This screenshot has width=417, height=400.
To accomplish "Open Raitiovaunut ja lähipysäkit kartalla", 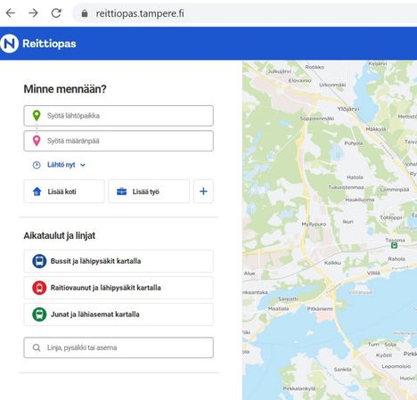I will click(119, 288).
